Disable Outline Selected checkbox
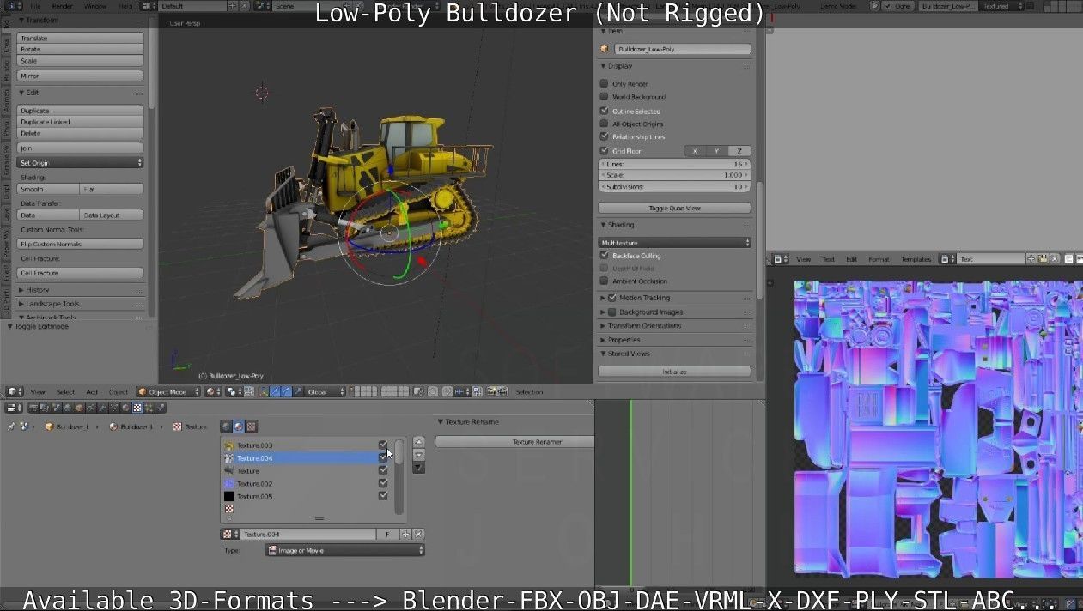Image resolution: width=1083 pixels, height=611 pixels. (605, 110)
